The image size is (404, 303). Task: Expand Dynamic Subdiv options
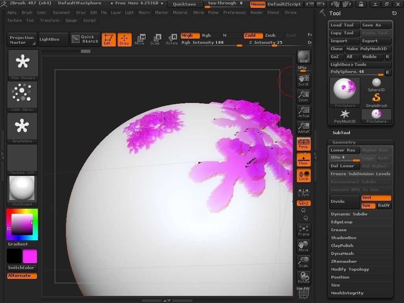(349, 214)
